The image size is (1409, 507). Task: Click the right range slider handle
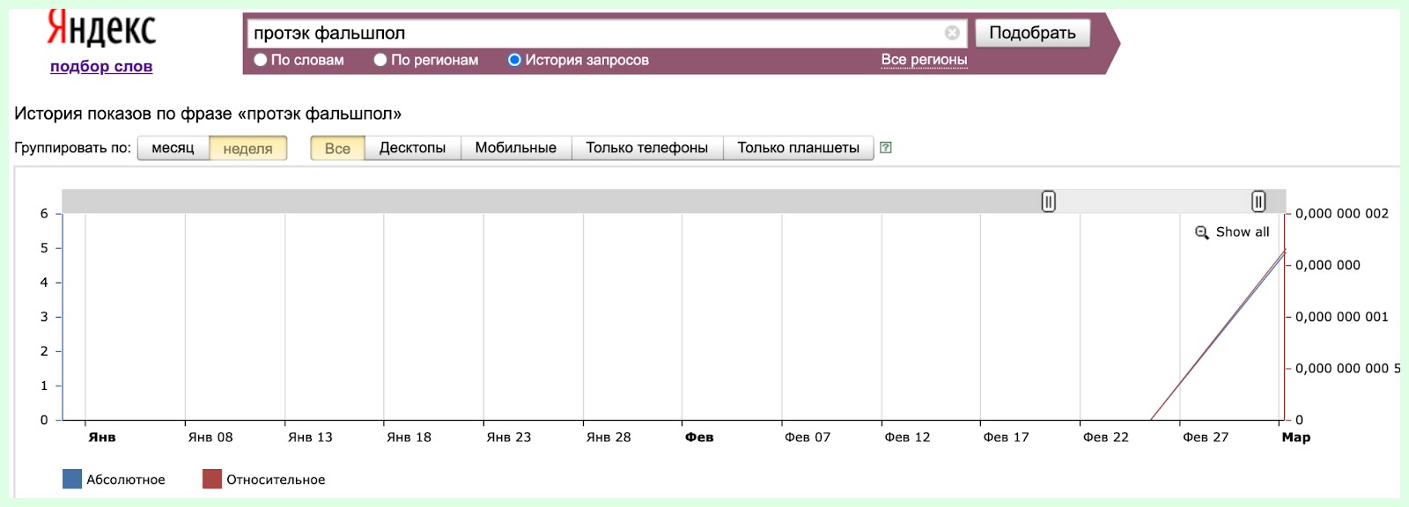[1258, 202]
